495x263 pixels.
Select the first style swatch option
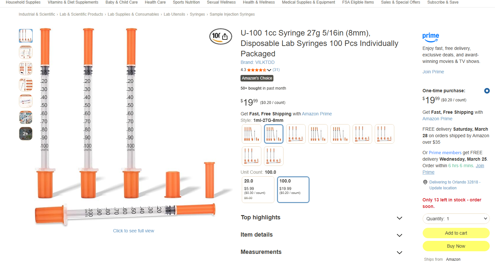coord(251,134)
